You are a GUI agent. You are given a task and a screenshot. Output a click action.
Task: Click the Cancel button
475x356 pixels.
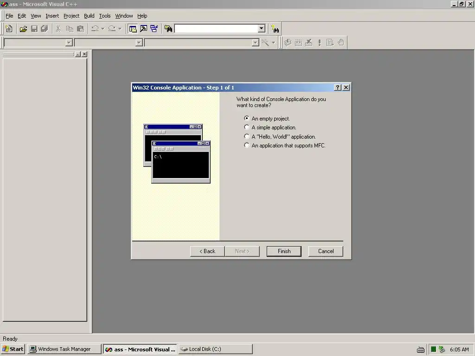[x=326, y=251]
